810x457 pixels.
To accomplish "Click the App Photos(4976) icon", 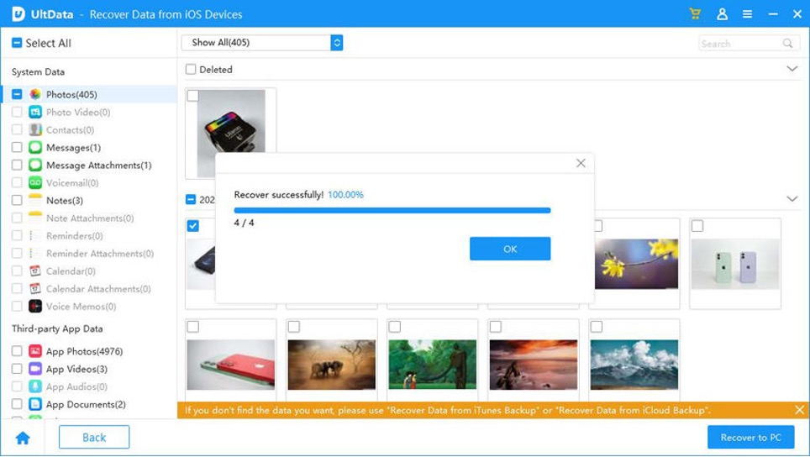I will tap(35, 351).
